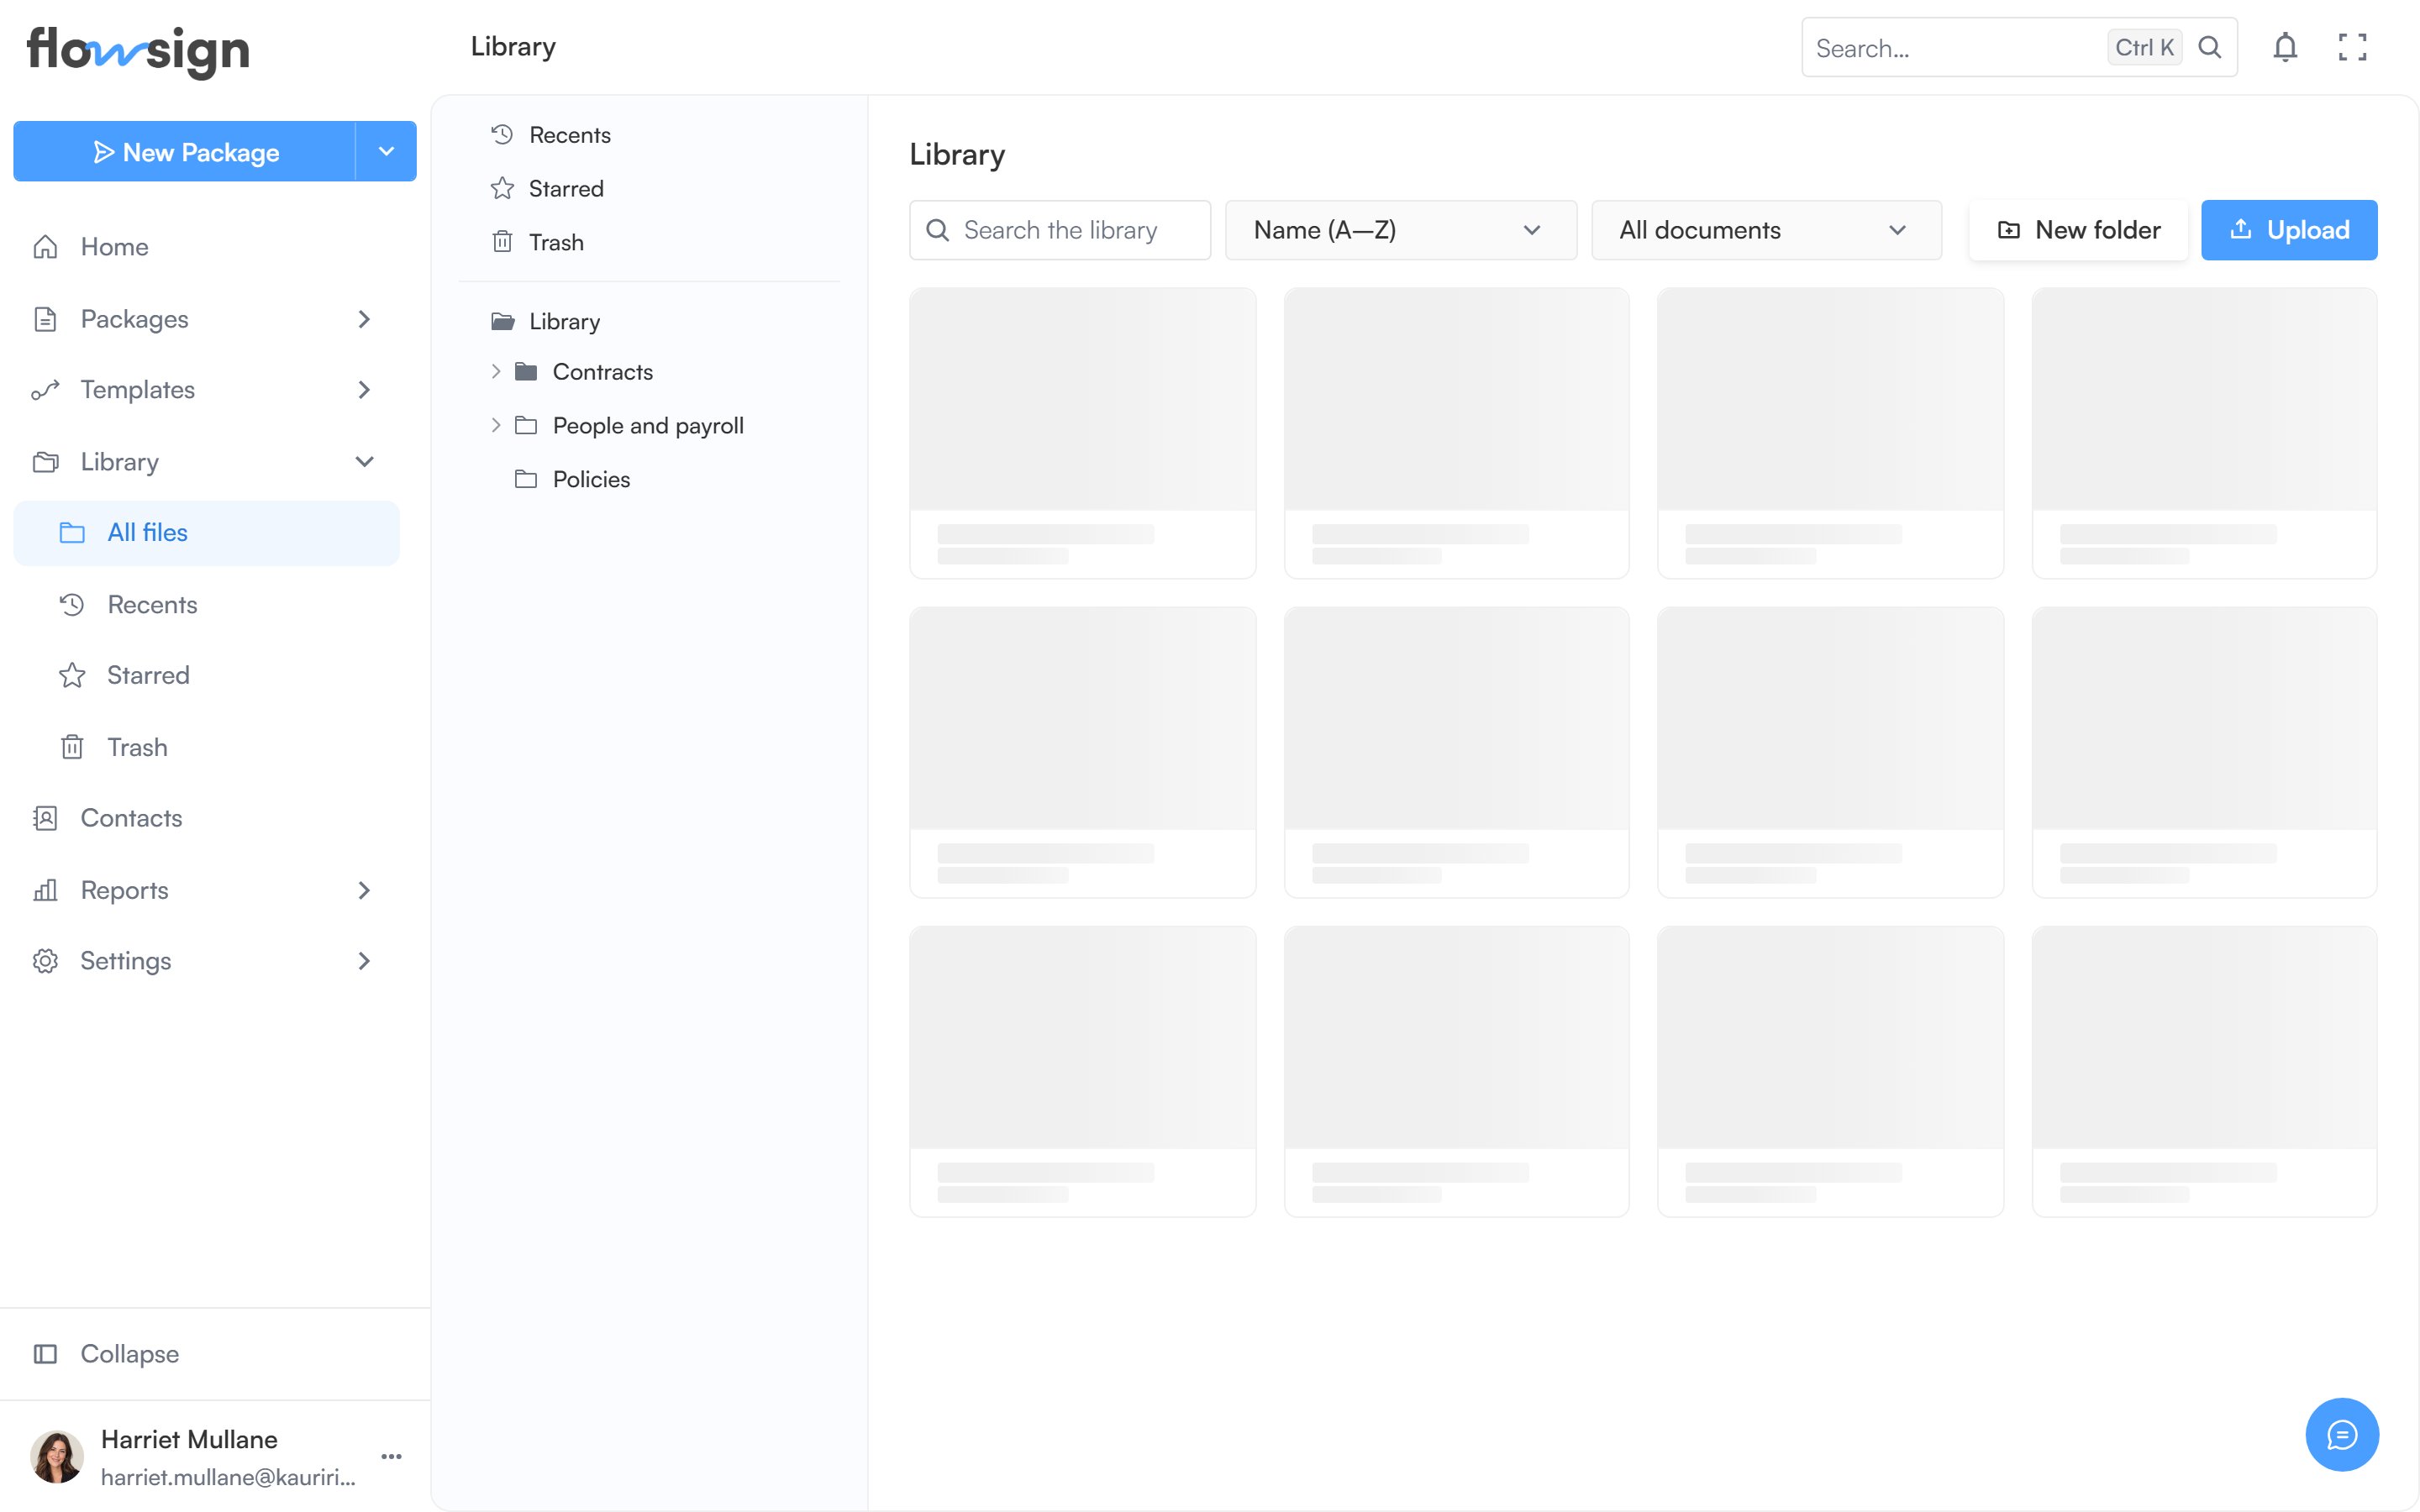The height and width of the screenshot is (1512, 2420).
Task: Click the top search magnifier icon
Action: click(2210, 47)
